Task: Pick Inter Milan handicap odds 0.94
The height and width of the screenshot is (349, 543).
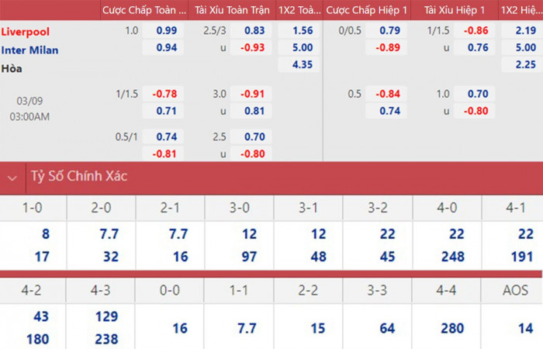Action: click(x=165, y=48)
